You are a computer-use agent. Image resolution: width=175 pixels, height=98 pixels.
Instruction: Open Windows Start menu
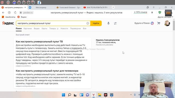click(63, 95)
